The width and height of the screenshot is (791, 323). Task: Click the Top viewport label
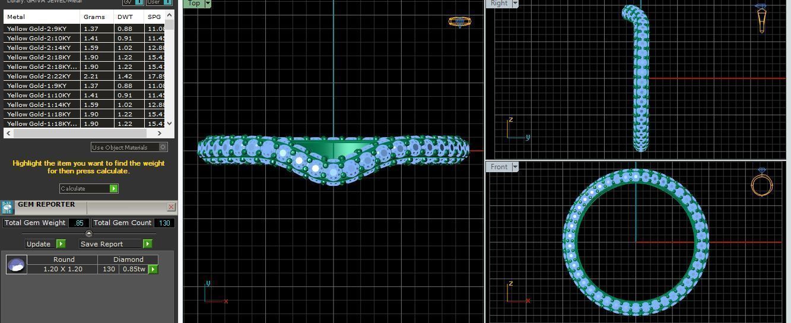pyautogui.click(x=193, y=4)
